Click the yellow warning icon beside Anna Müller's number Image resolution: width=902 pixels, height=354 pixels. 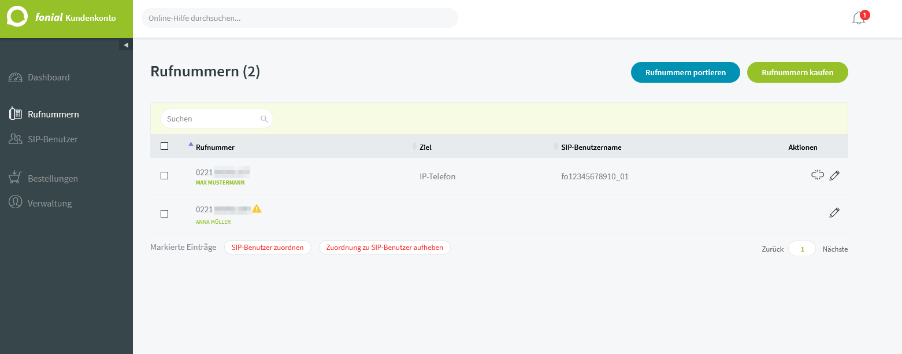[257, 209]
